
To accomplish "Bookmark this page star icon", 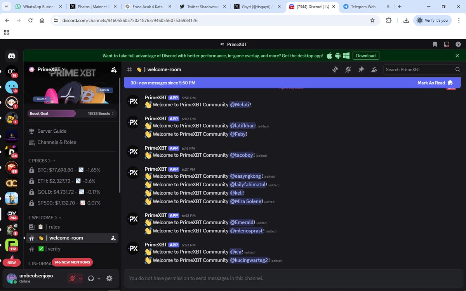I will (x=372, y=20).
